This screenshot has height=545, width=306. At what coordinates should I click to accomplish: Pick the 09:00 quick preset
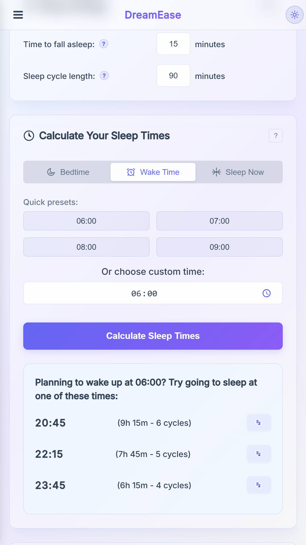(220, 247)
